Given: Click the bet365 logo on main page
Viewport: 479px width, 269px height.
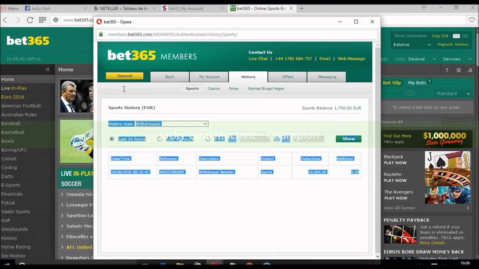Looking at the screenshot, I should pyautogui.click(x=28, y=41).
